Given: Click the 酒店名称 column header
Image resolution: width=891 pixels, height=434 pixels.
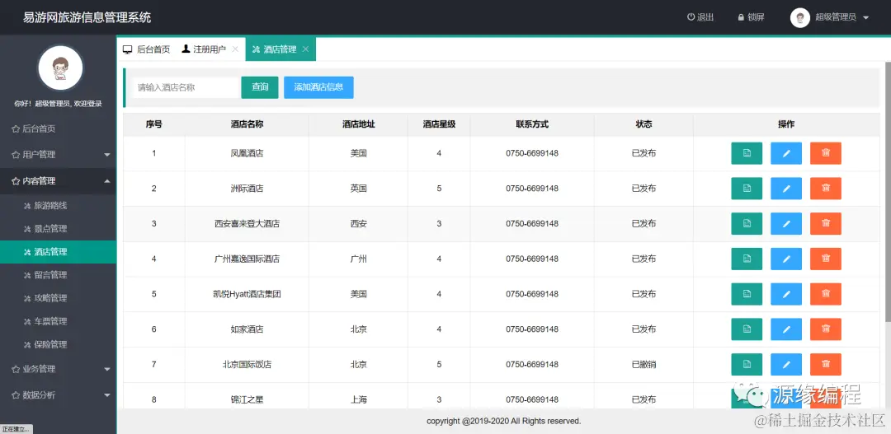Looking at the screenshot, I should [x=247, y=124].
